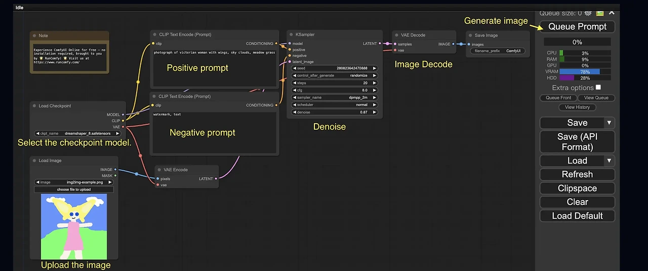Screen dimensions: 648x271
Task: Increase steps with its right arrow
Action: coord(374,83)
